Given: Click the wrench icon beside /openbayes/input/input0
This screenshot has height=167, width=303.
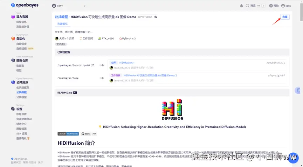Looking at the screenshot, I should coord(93,65).
